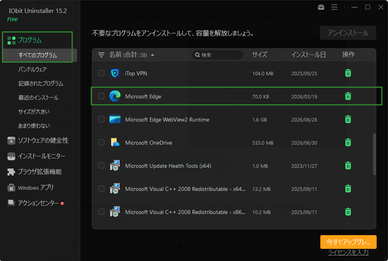Click the 2023/11/27 install date
This screenshot has height=261, width=388.
pyautogui.click(x=304, y=166)
